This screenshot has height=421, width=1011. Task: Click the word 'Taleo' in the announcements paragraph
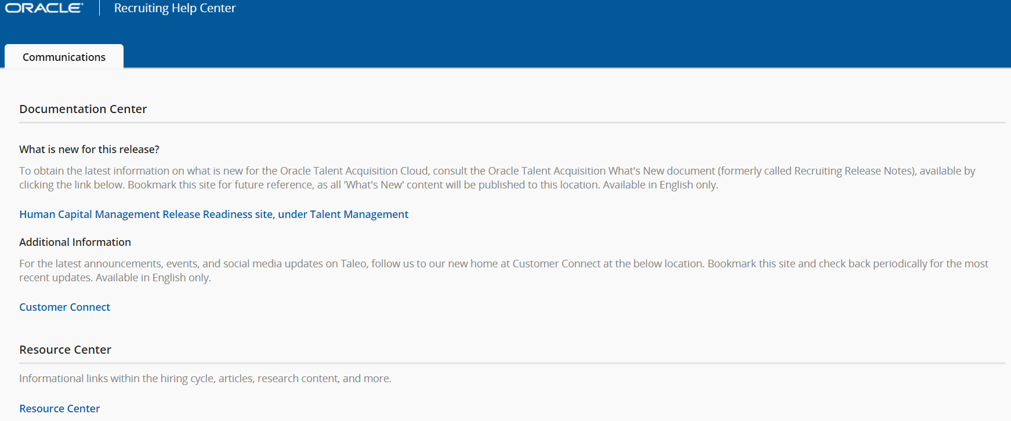[353, 264]
